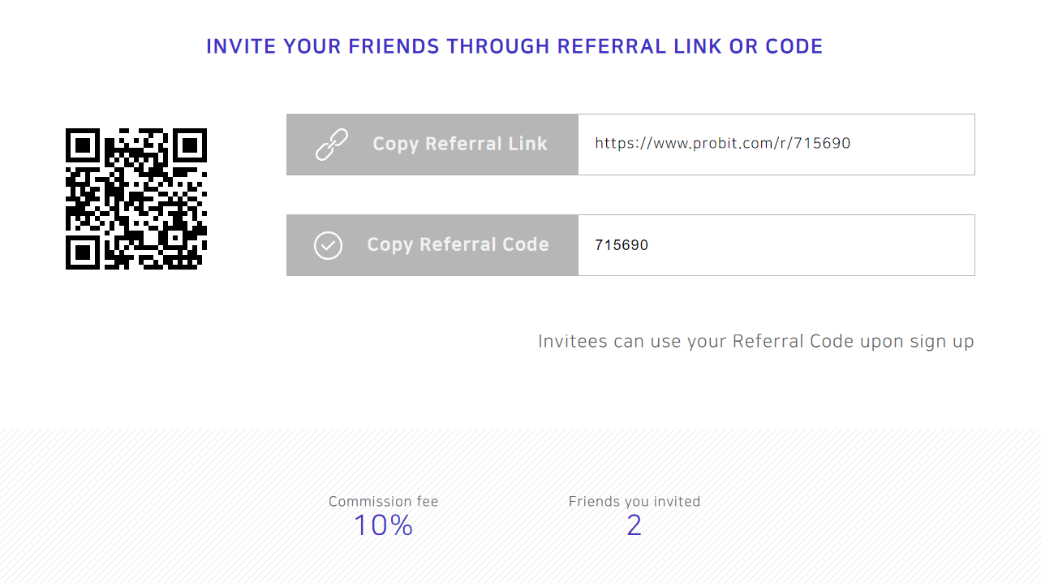Click the Invitees can use Referral Code note
Screen dimensions: 1041x583
(x=756, y=341)
